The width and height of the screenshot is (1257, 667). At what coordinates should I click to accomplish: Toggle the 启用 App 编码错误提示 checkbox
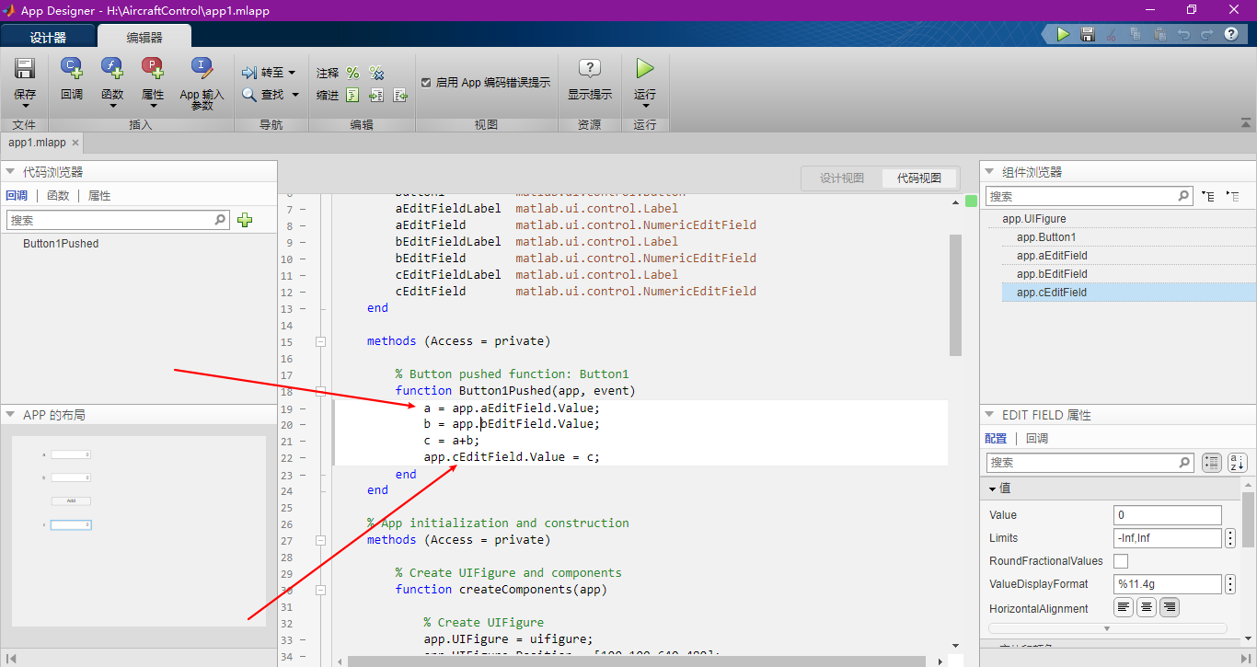click(x=426, y=82)
